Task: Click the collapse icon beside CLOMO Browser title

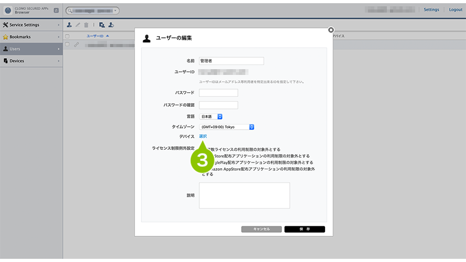Action: 56,10
